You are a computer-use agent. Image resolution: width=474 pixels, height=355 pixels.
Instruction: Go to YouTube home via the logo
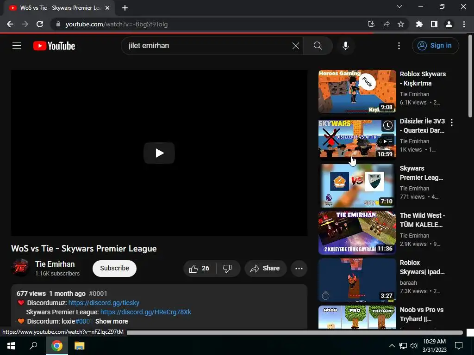[54, 46]
